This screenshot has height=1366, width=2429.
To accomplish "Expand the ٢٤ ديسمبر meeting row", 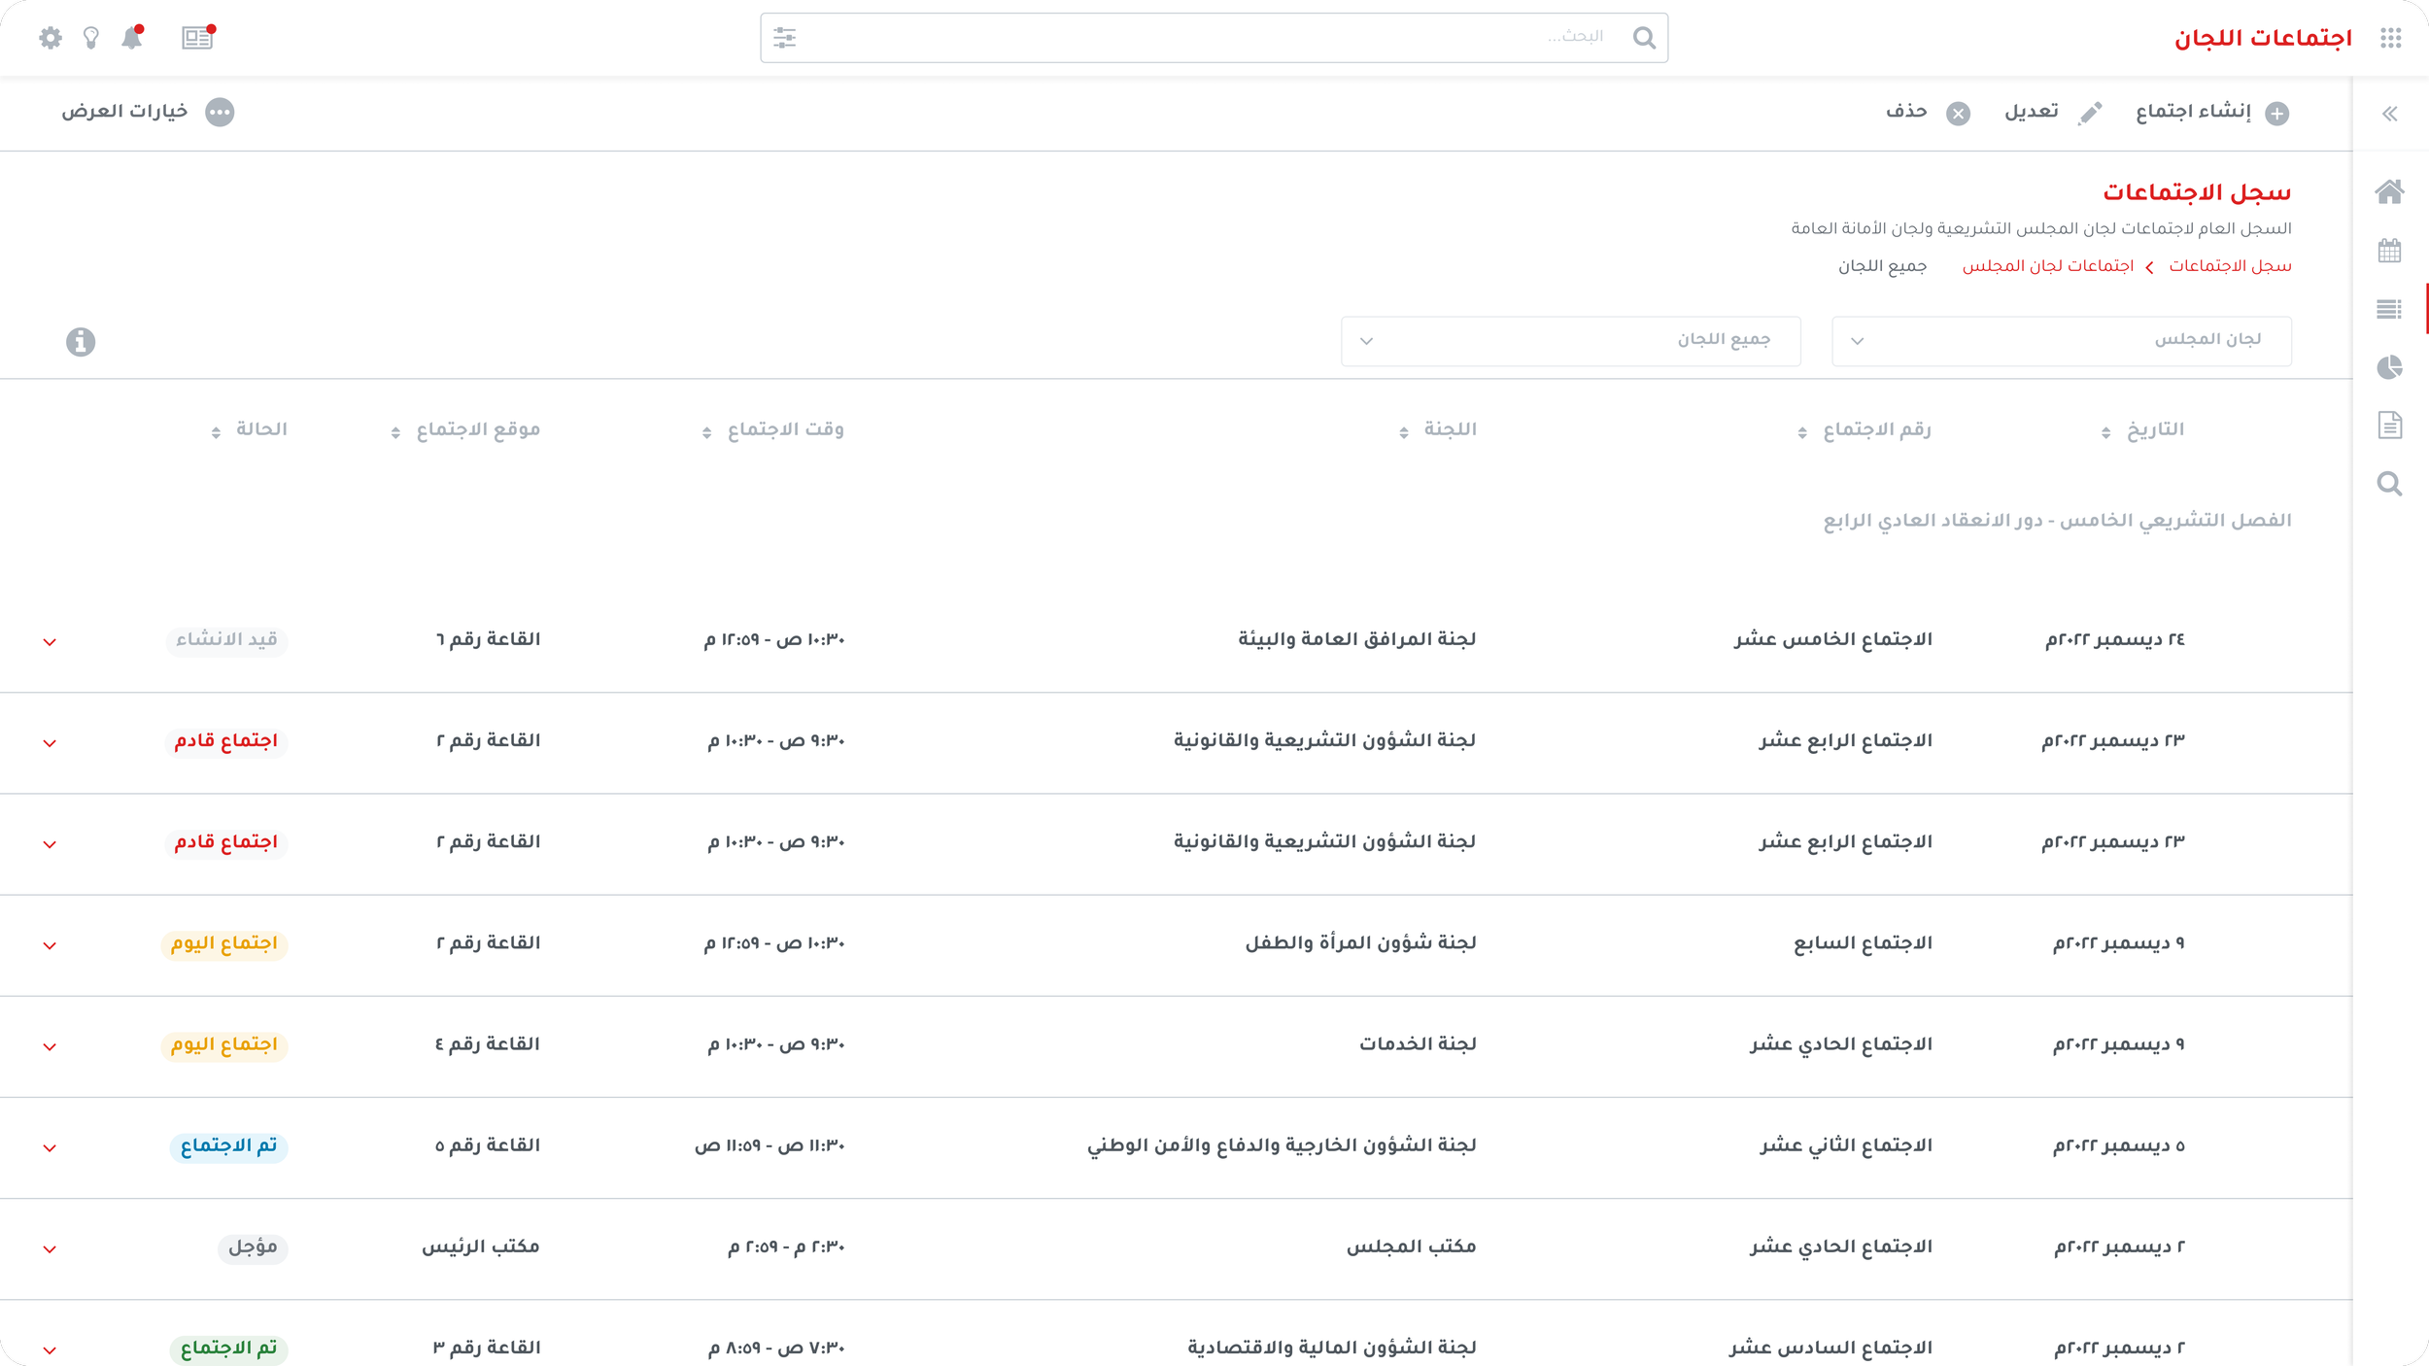I will [50, 641].
